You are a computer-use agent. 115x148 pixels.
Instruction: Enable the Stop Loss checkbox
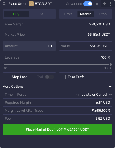(7, 77)
